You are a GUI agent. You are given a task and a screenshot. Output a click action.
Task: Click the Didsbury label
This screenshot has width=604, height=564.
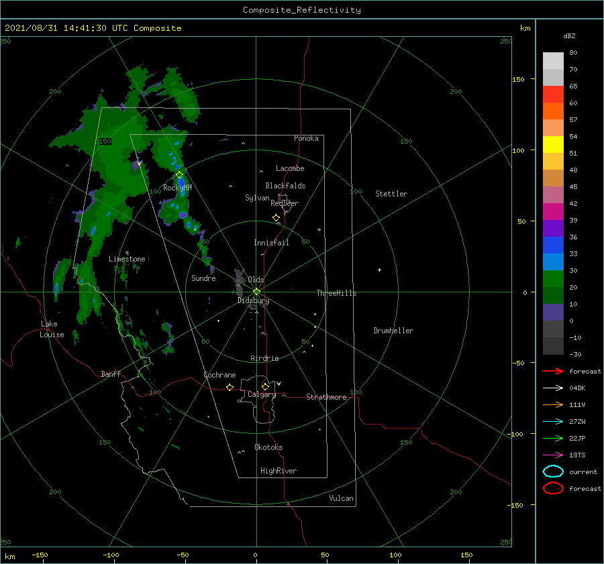pos(253,300)
